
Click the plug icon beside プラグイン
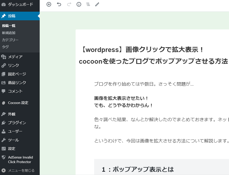[4, 123]
